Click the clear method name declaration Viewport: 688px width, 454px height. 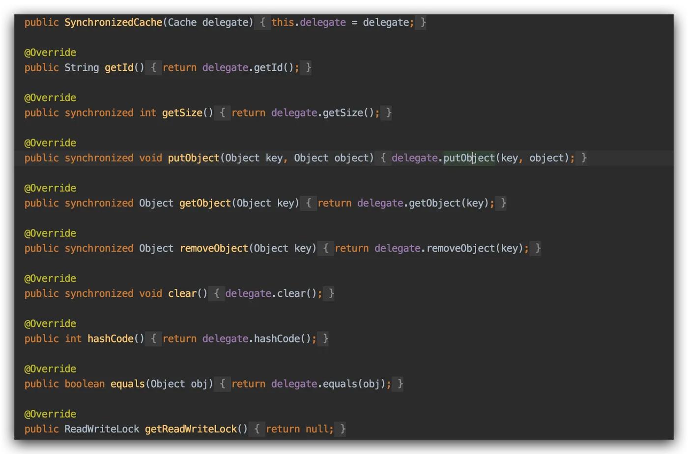(x=182, y=294)
